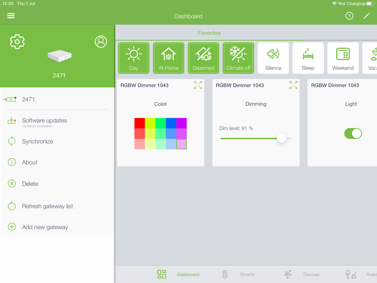Open gateway settings gear icon
Viewport: 377px width, 283px height.
tap(17, 42)
